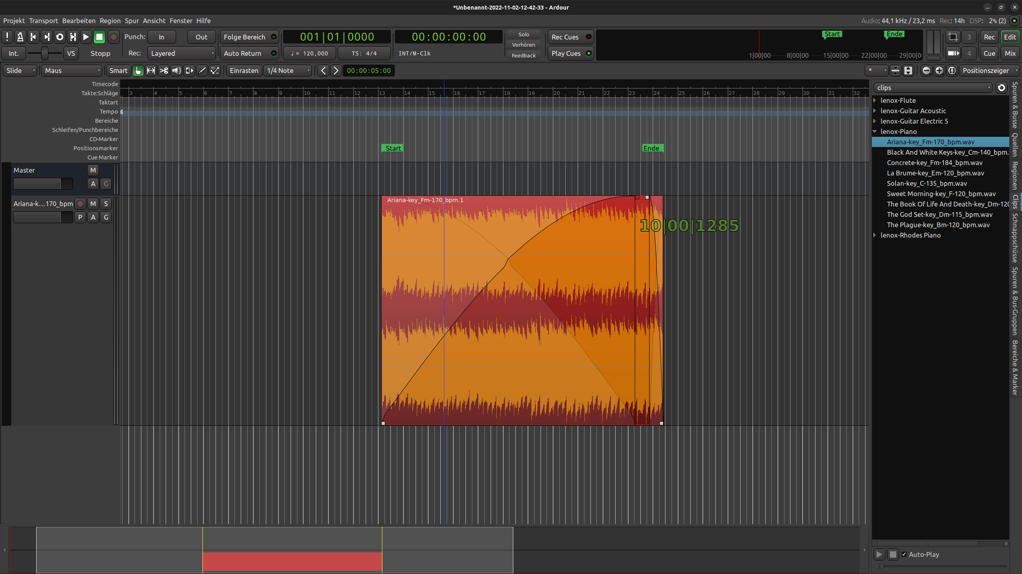The width and height of the screenshot is (1022, 574).
Task: Select the Cut tool scissors icon
Action: click(164, 71)
